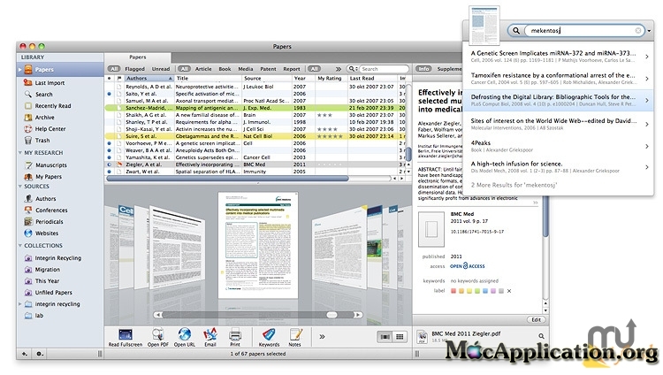Click the Email toolbar icon
The height and width of the screenshot is (375, 663).
coord(210,337)
